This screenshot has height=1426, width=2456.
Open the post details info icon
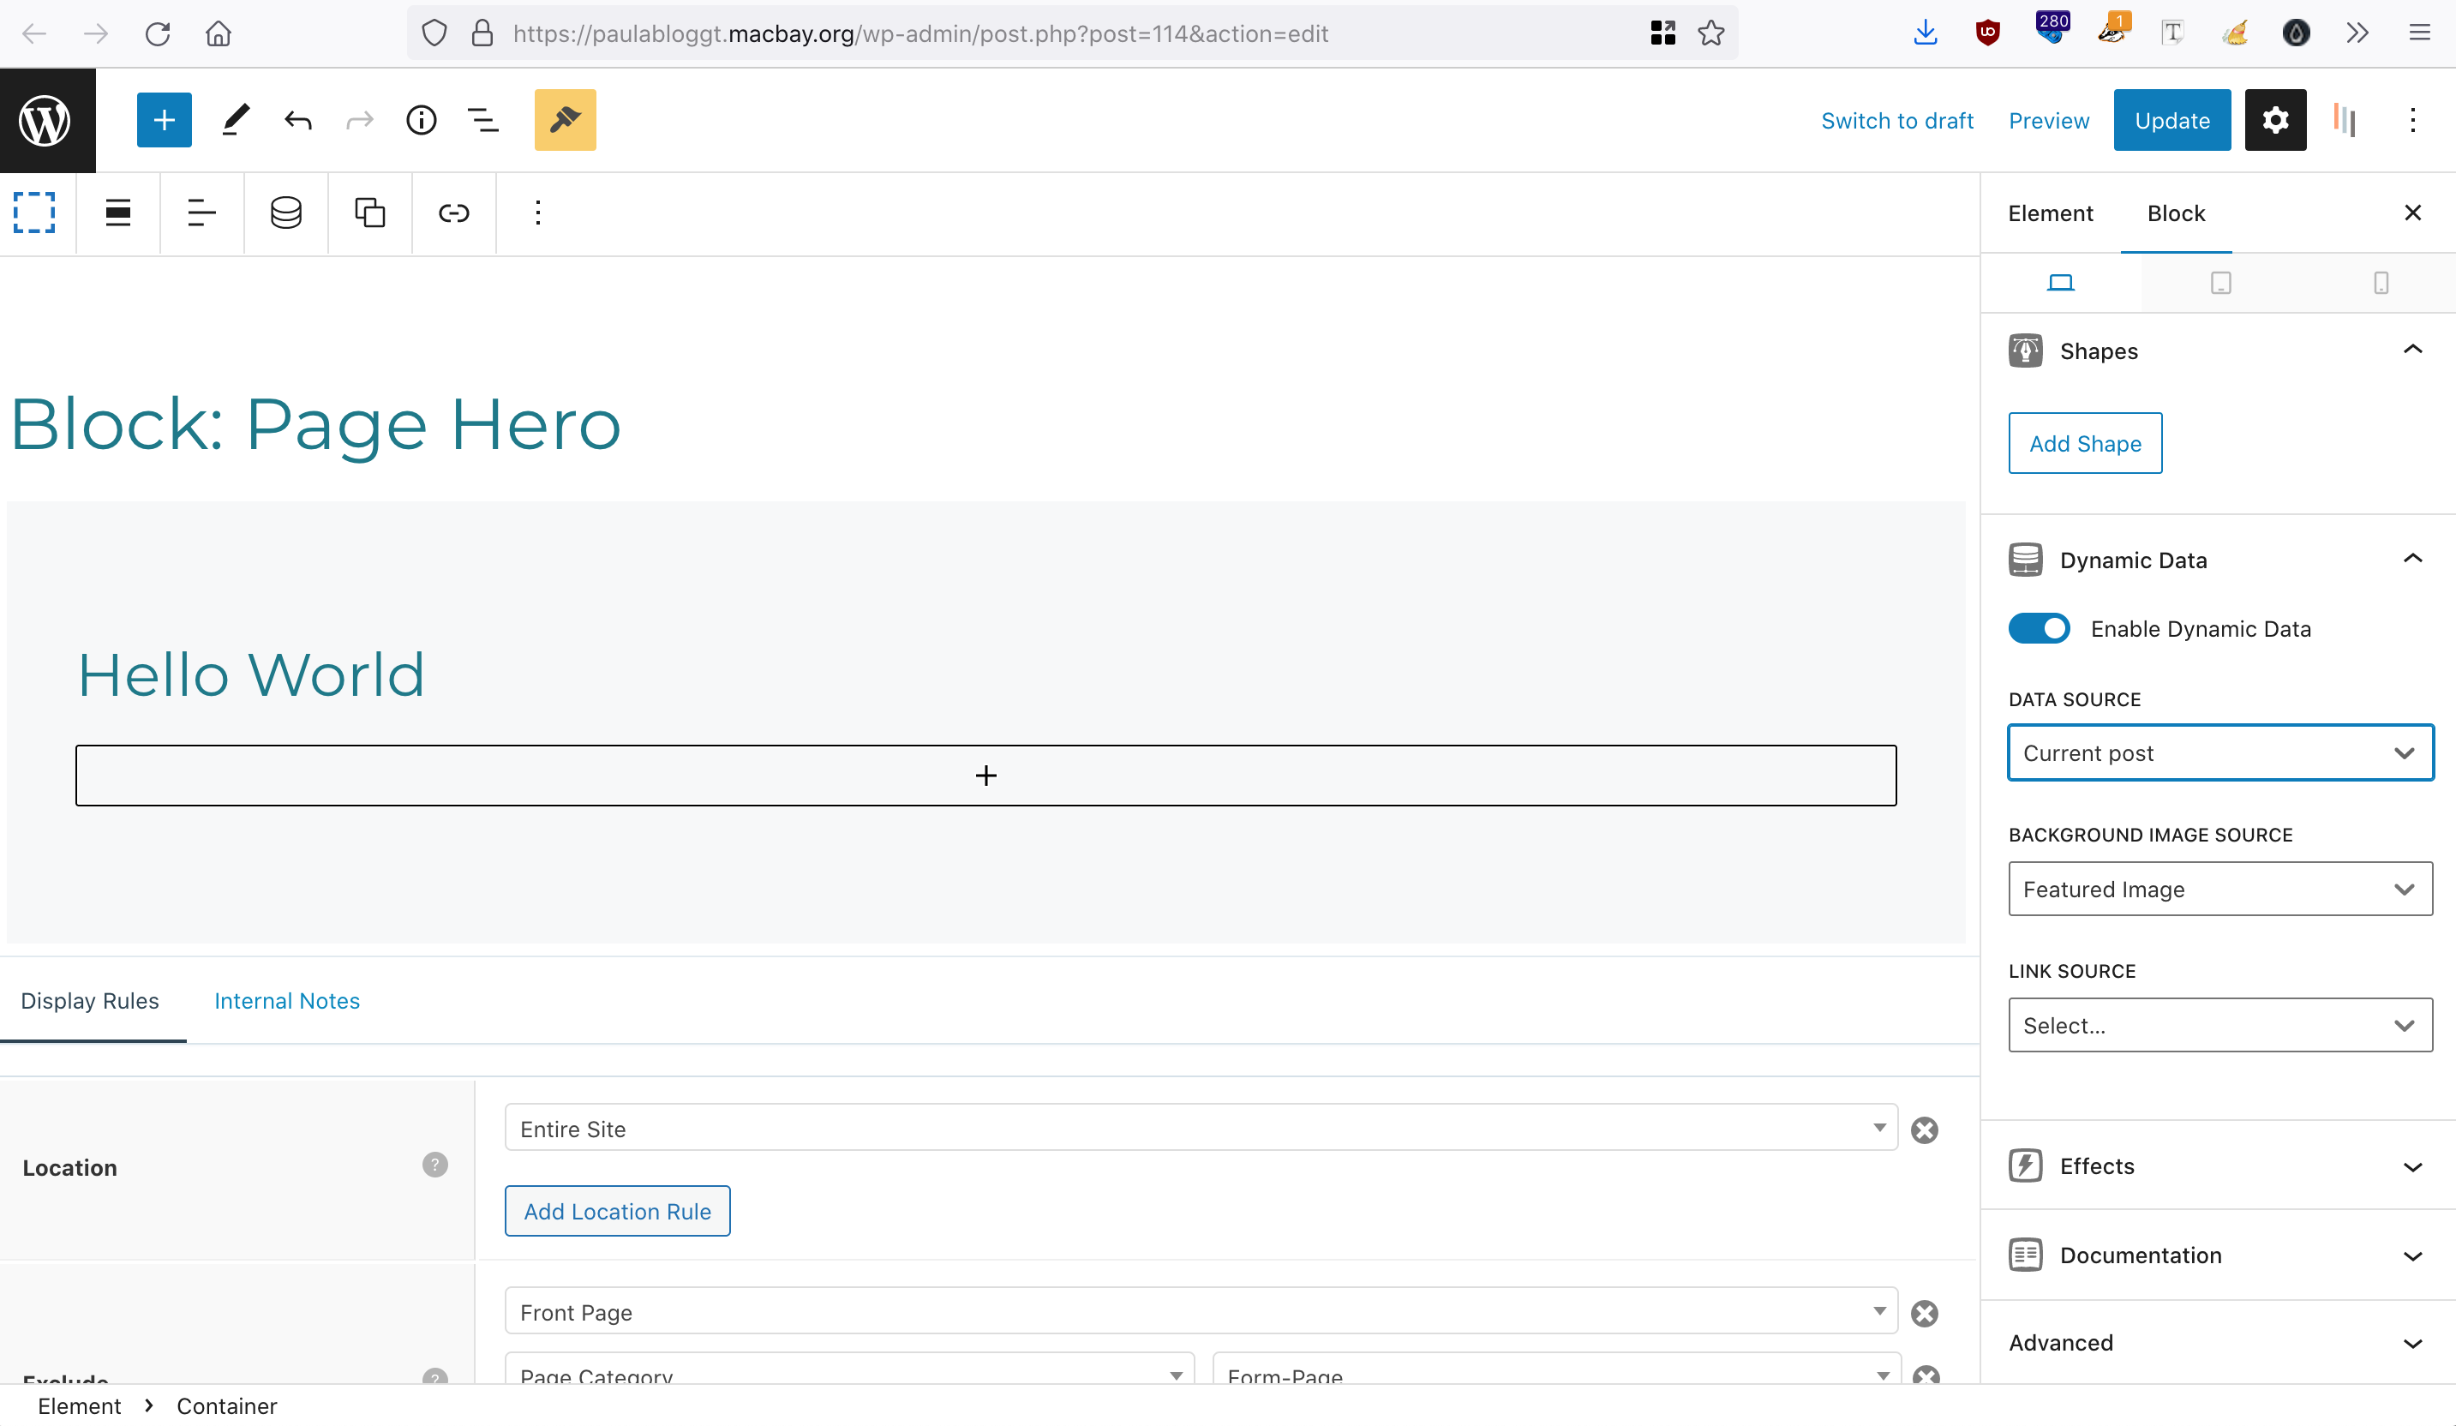pyautogui.click(x=421, y=120)
